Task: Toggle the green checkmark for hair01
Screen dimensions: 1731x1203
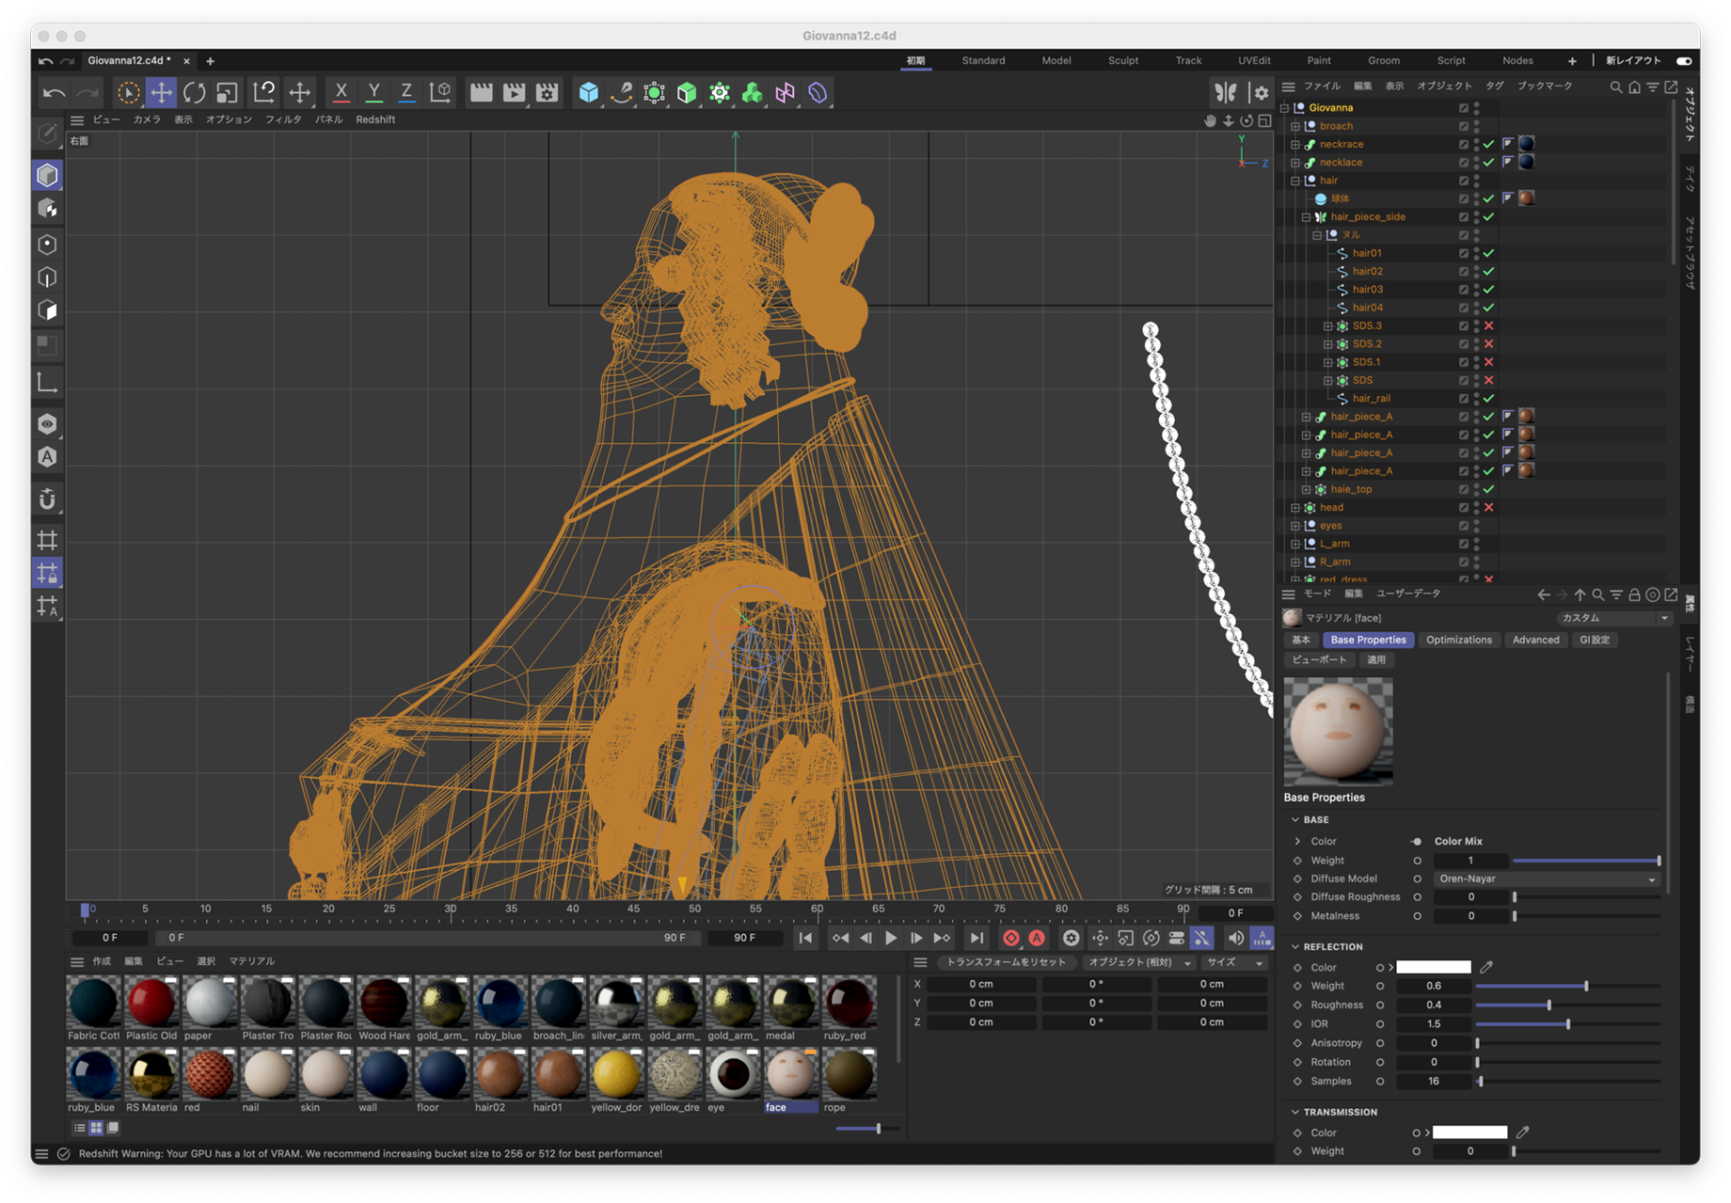Action: pos(1488,253)
